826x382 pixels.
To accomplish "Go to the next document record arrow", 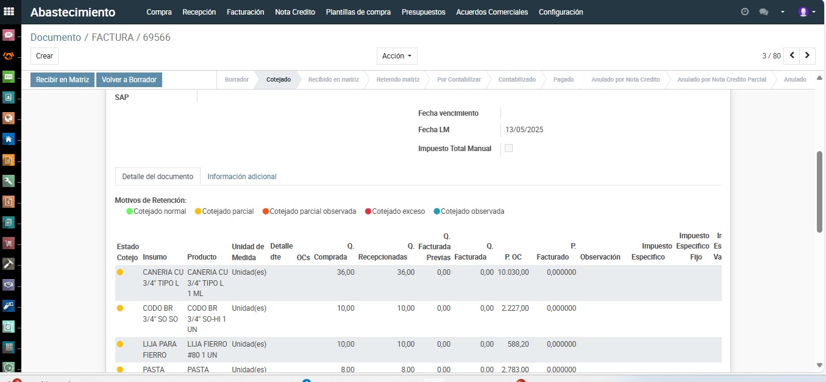I will pyautogui.click(x=807, y=55).
